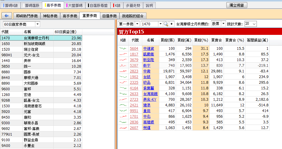Open K-line sparkline for 1902
Image resolution: width=282 pixels, height=149 pixels.
123,77
